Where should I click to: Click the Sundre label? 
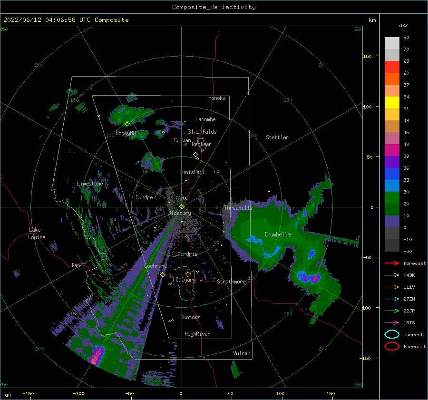coord(144,197)
